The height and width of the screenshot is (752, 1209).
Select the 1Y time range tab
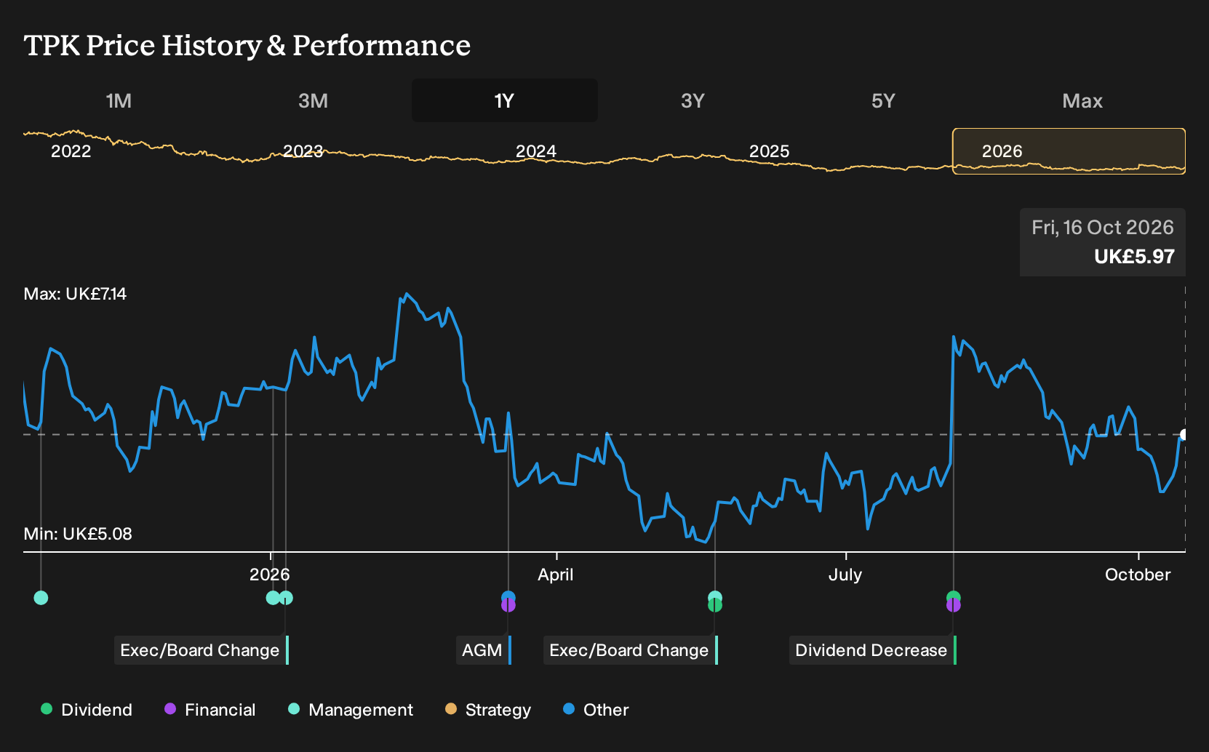click(x=505, y=100)
